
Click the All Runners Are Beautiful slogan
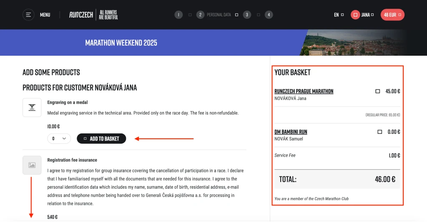pyautogui.click(x=108, y=15)
